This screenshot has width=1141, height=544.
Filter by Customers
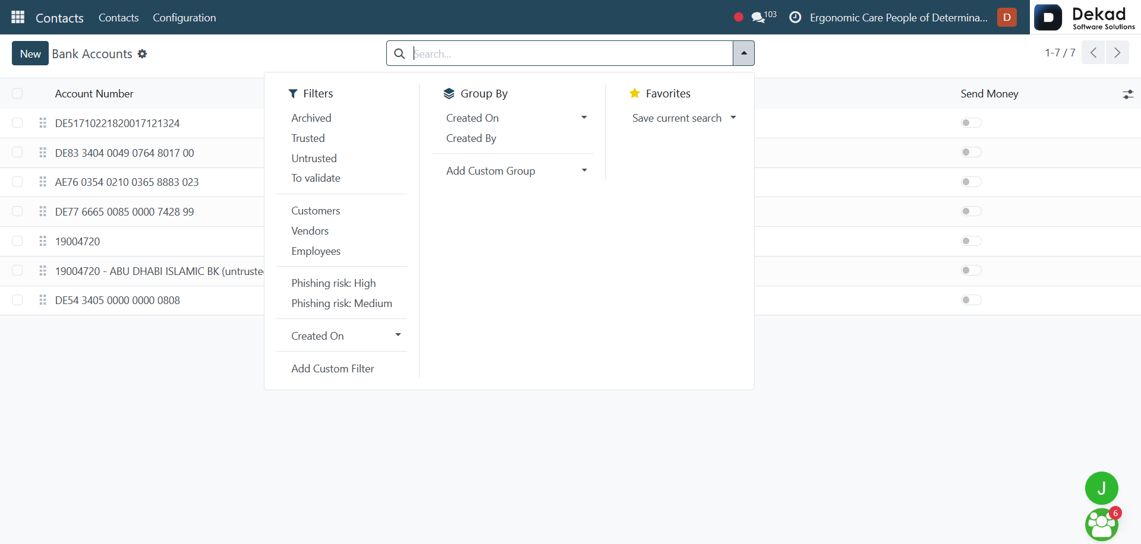316,211
